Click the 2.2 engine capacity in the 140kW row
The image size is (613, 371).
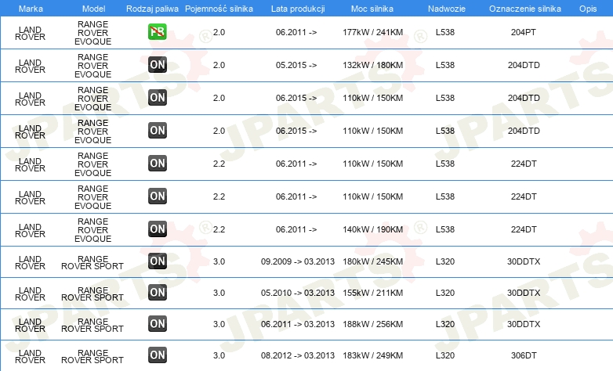click(219, 229)
